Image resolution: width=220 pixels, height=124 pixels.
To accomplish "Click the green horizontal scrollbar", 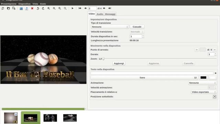I will coord(43,109).
